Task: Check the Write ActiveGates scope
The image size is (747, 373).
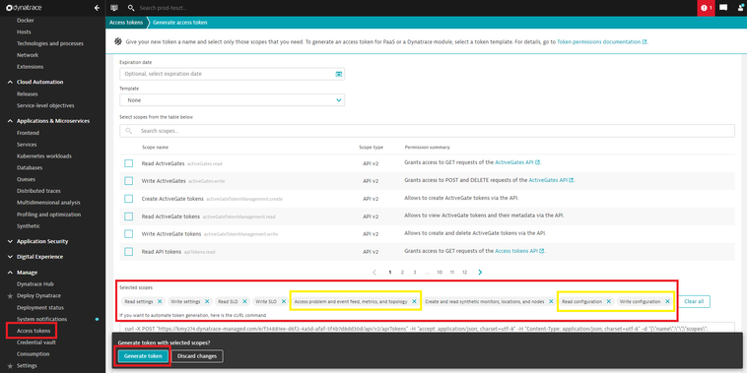Action: 129,181
